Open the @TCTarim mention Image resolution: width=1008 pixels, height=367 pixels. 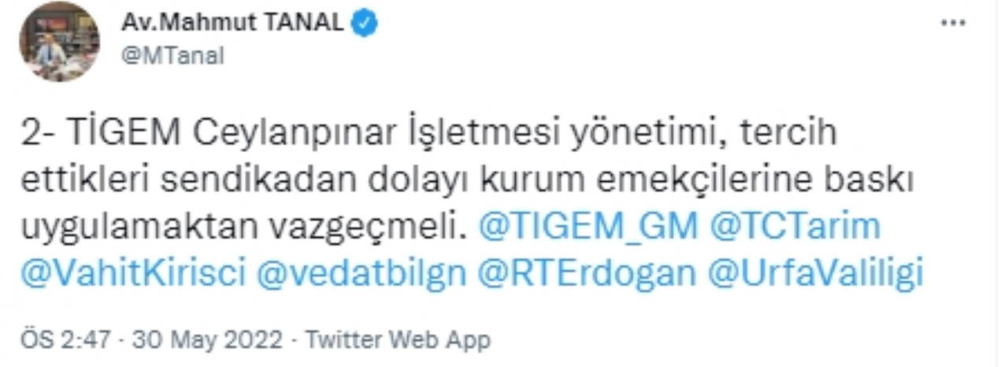pos(794,227)
